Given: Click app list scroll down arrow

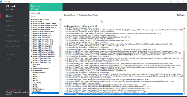Looking at the screenshot, I should 60,93.
